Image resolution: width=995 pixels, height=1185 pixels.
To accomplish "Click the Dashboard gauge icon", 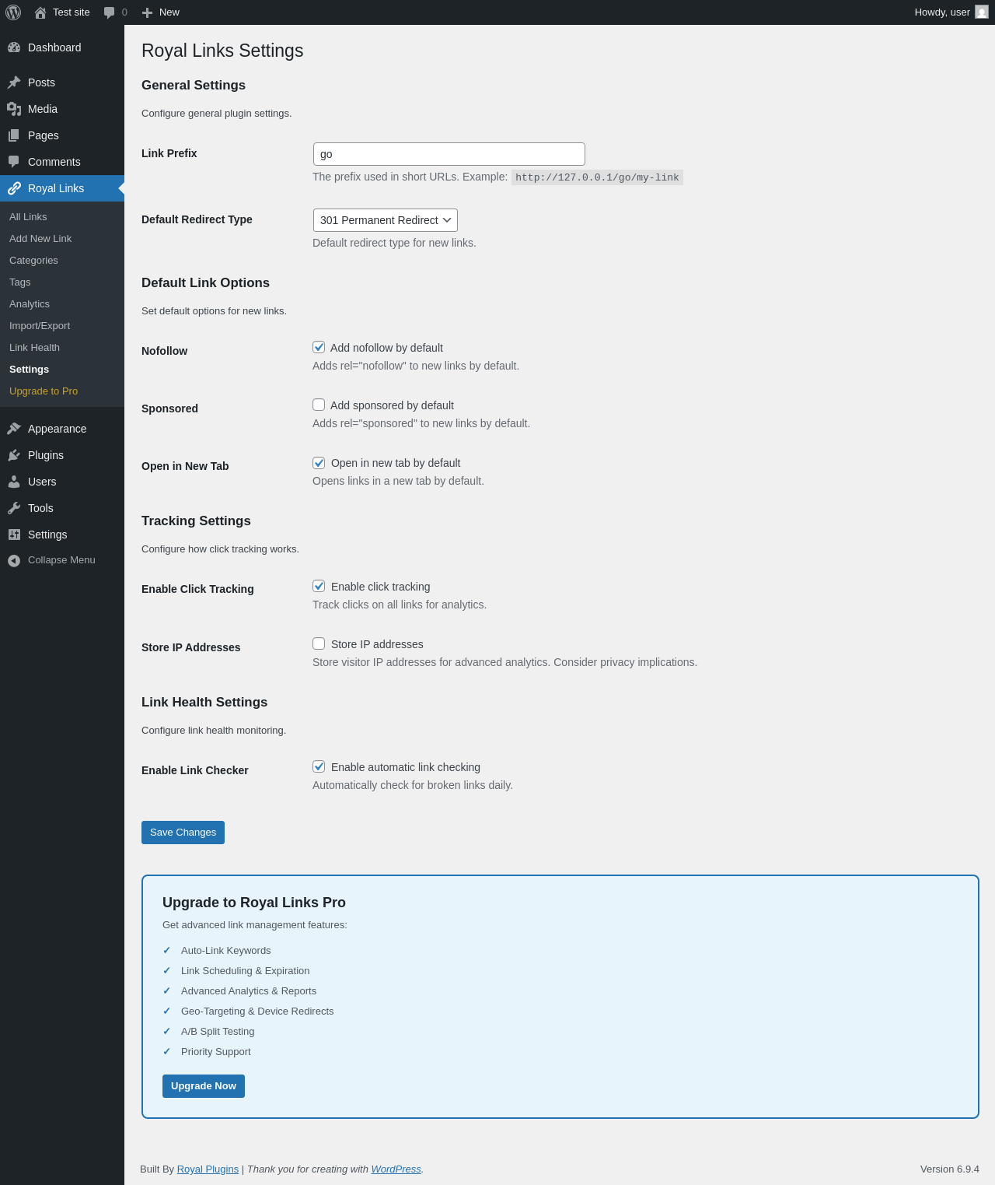I will pos(14,47).
